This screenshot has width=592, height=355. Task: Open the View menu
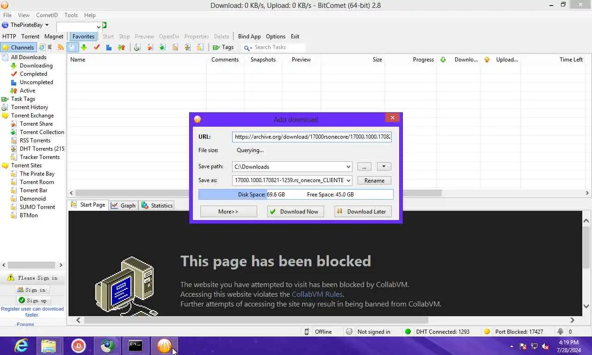24,15
